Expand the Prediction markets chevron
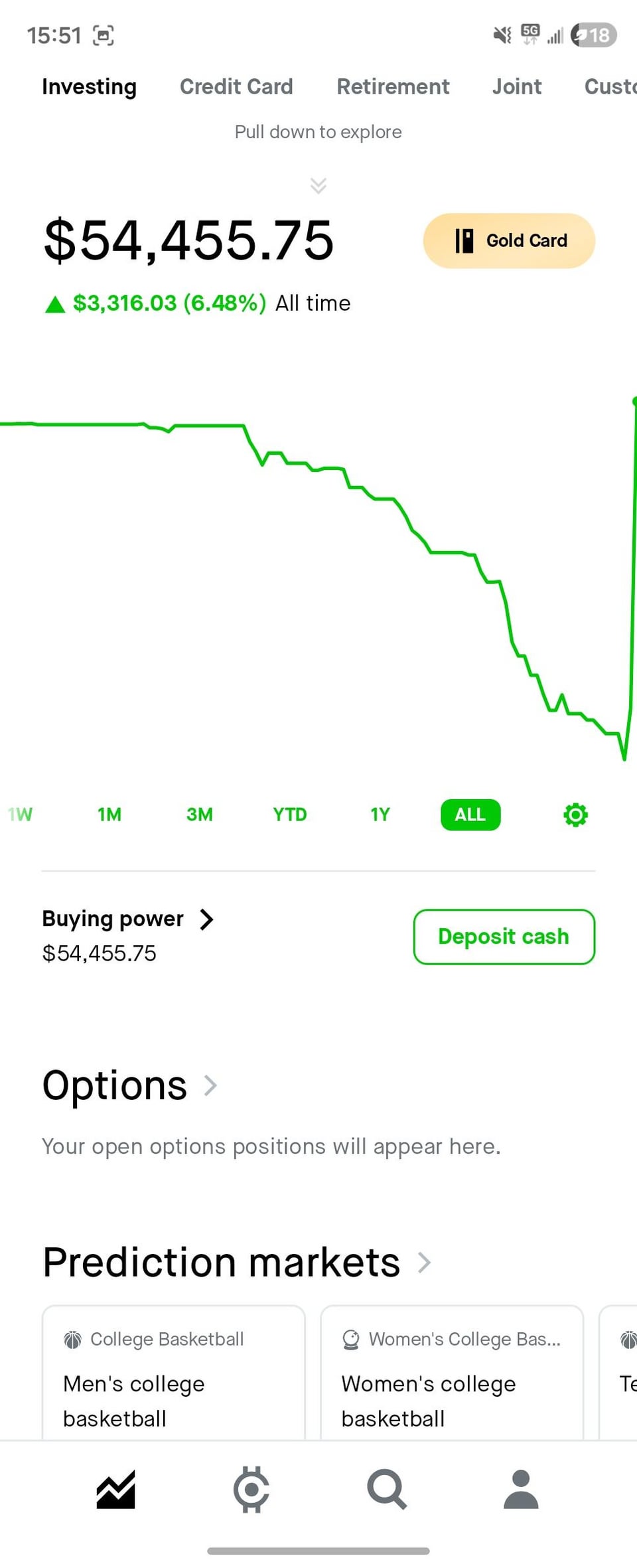This screenshot has height=1564, width=637. tap(424, 1262)
